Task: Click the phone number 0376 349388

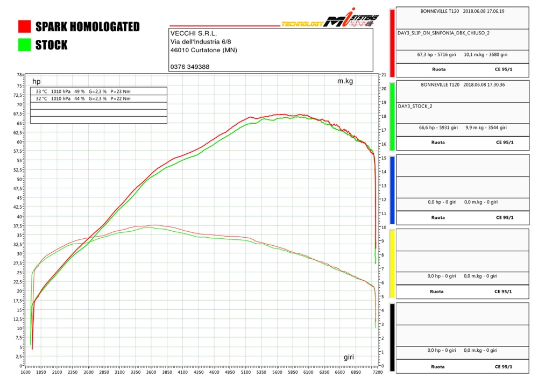Action: [x=190, y=67]
